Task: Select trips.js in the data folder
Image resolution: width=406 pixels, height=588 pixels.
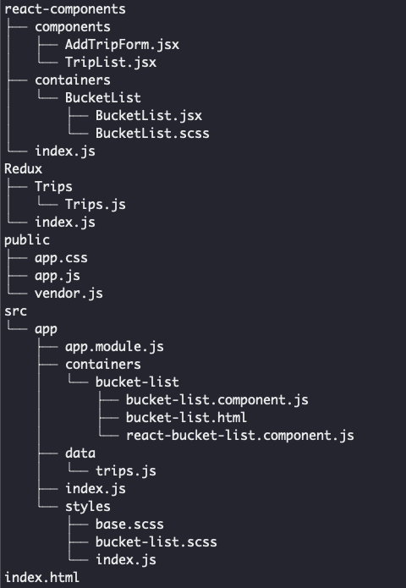Action: tap(125, 471)
